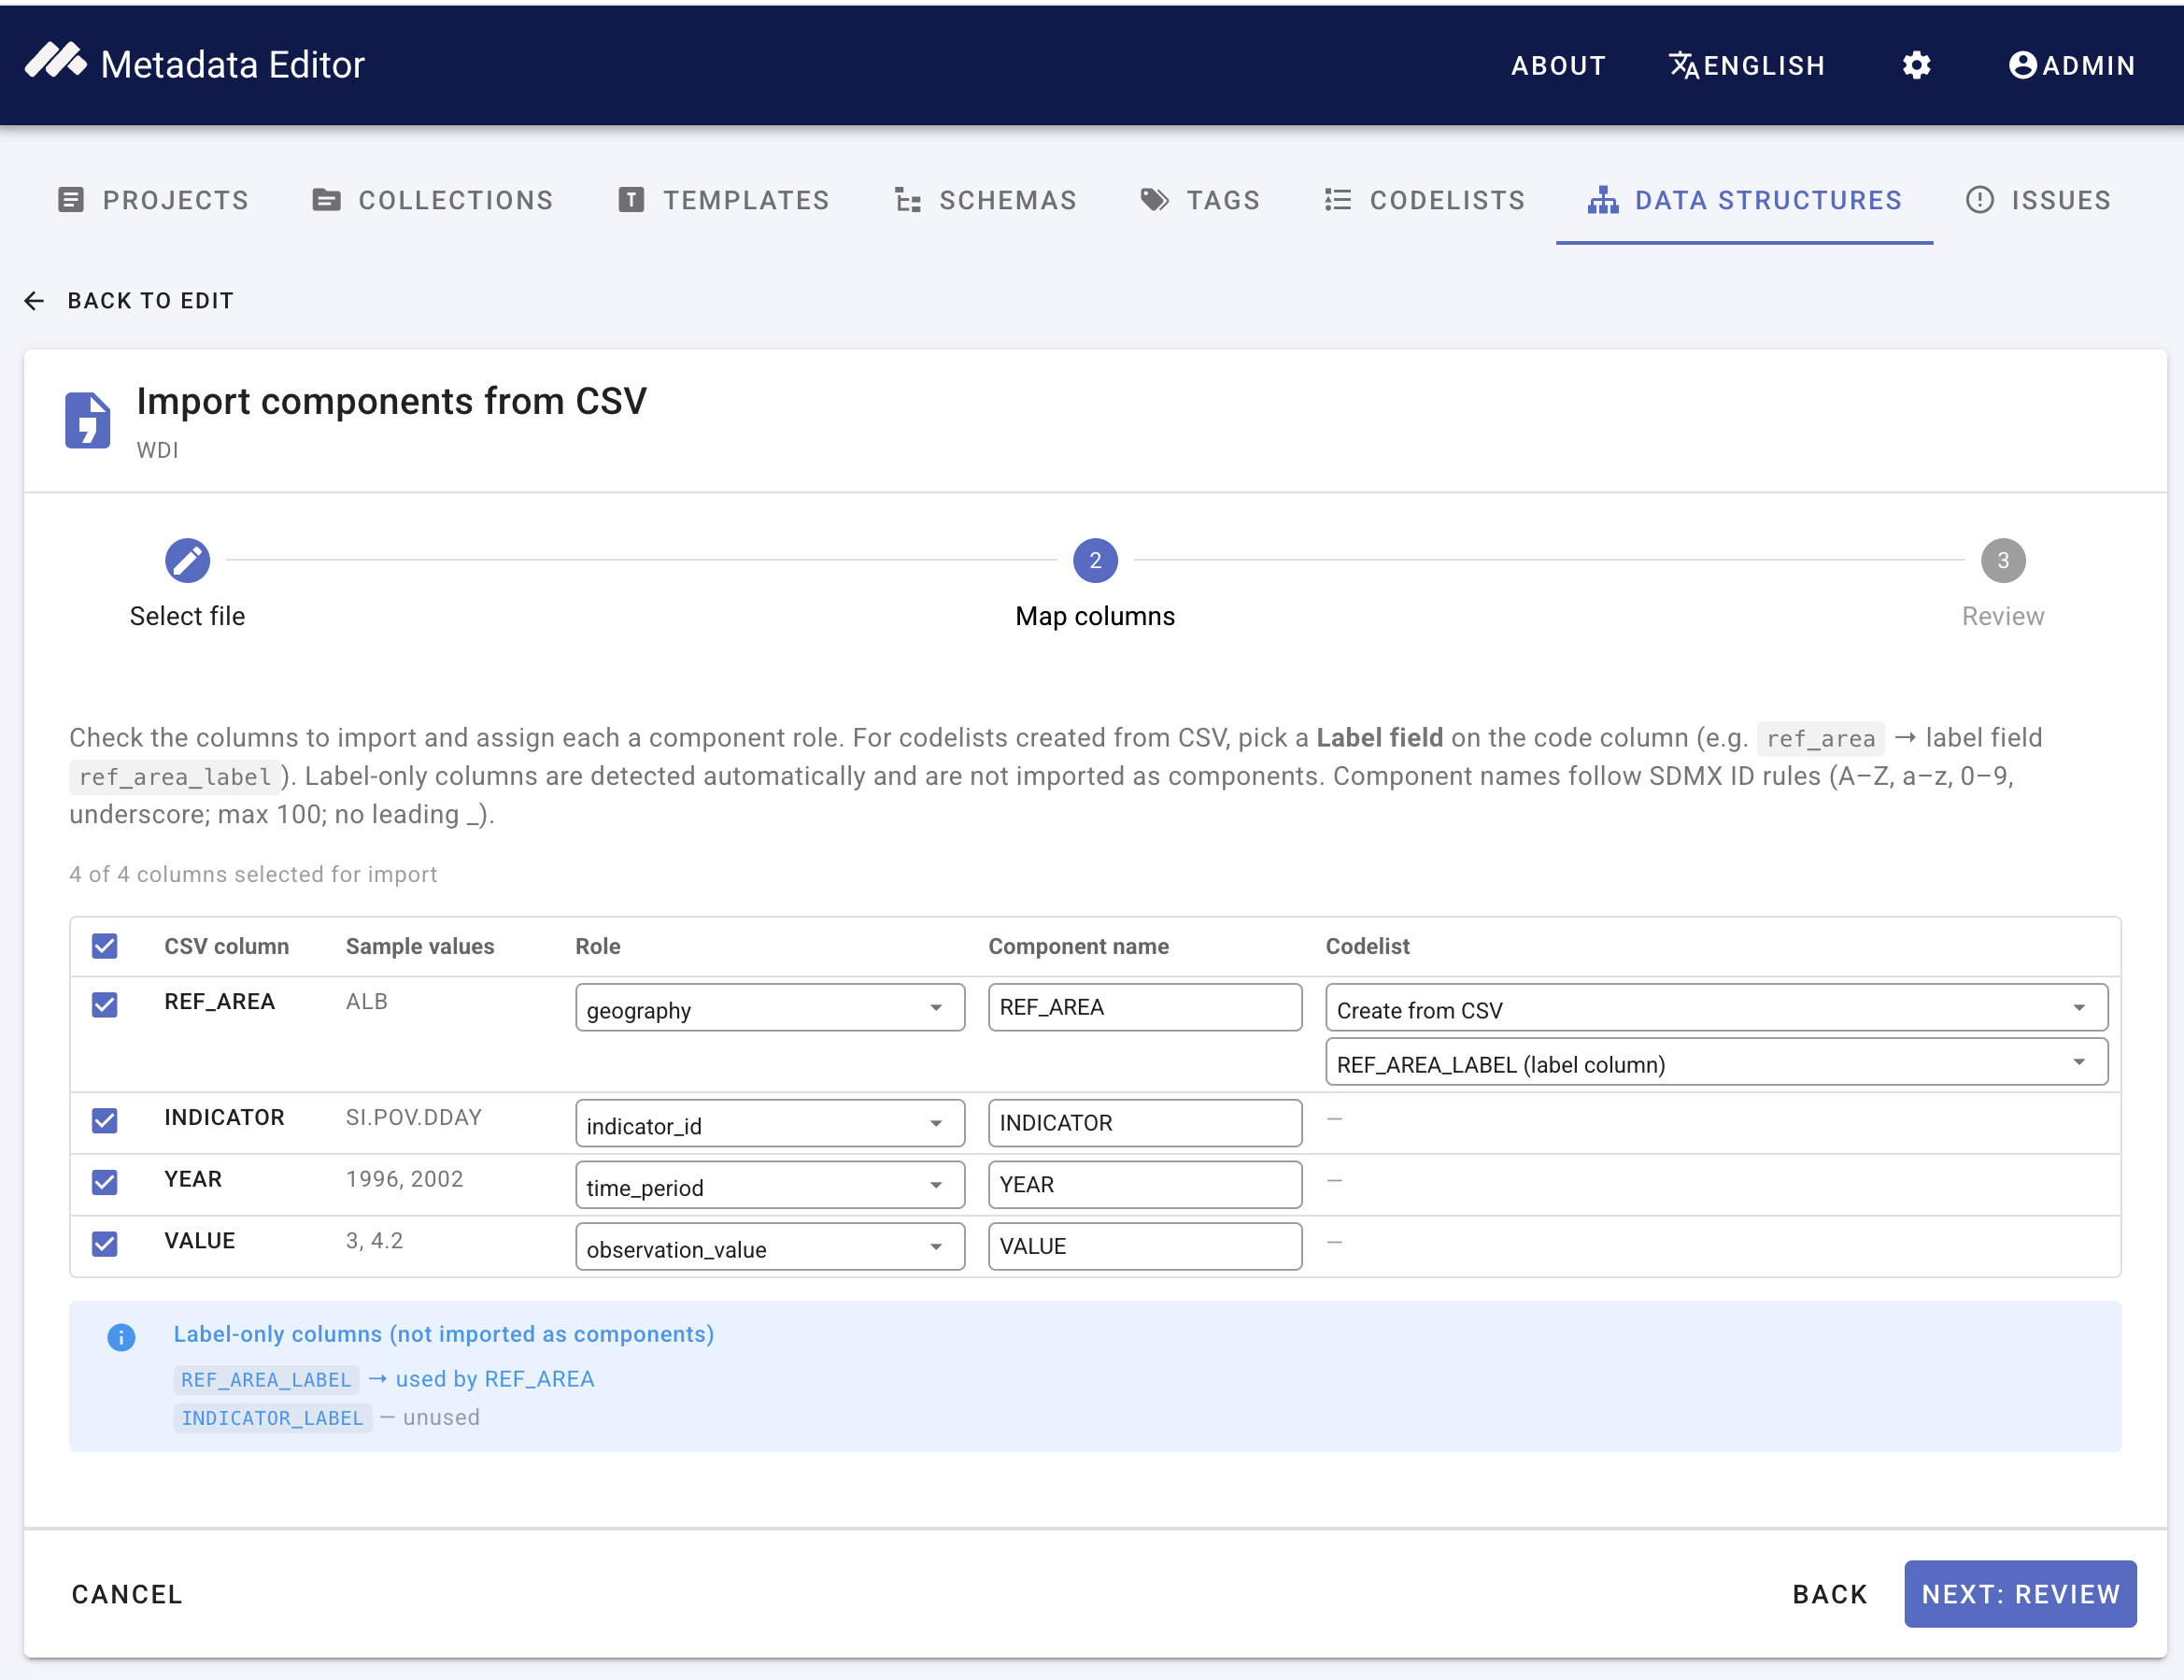Click the Projects tab icon
This screenshot has width=2184, height=1680.
pos(71,200)
